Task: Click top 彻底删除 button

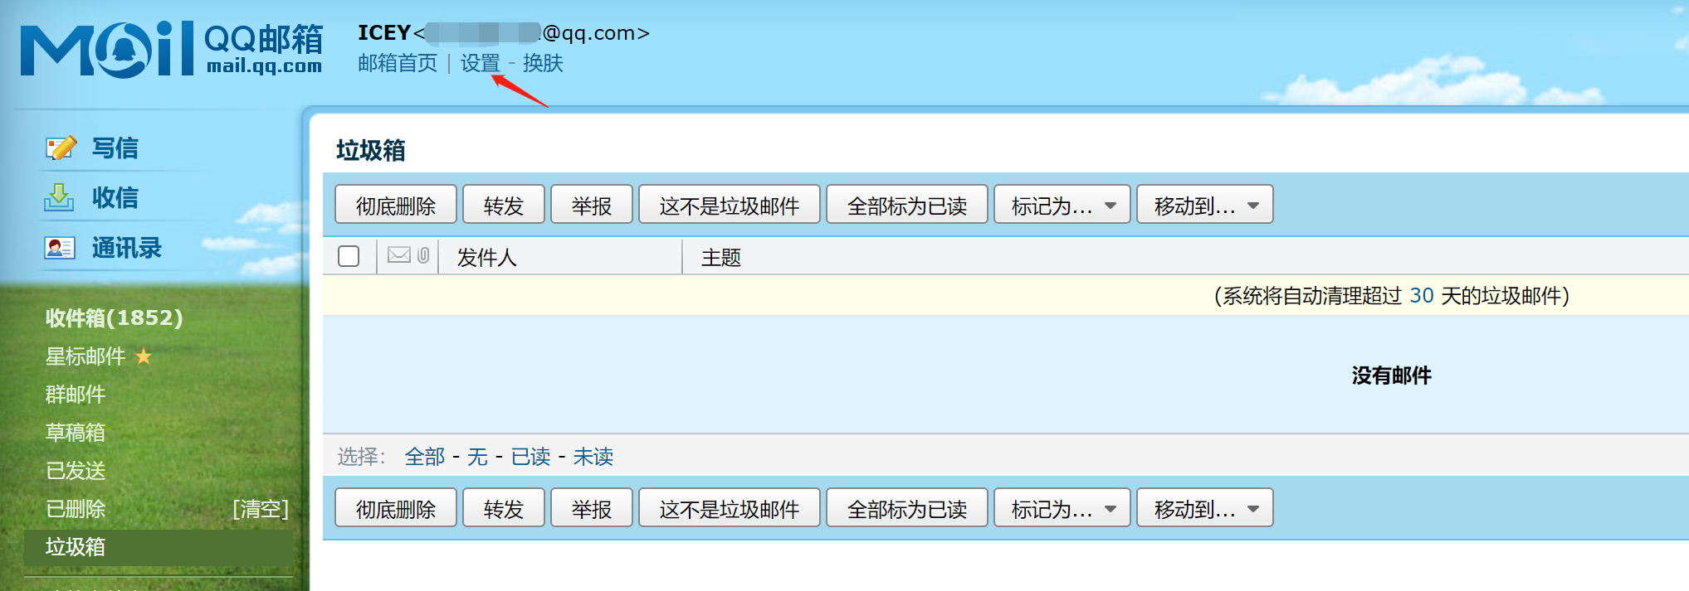Action: point(396,205)
